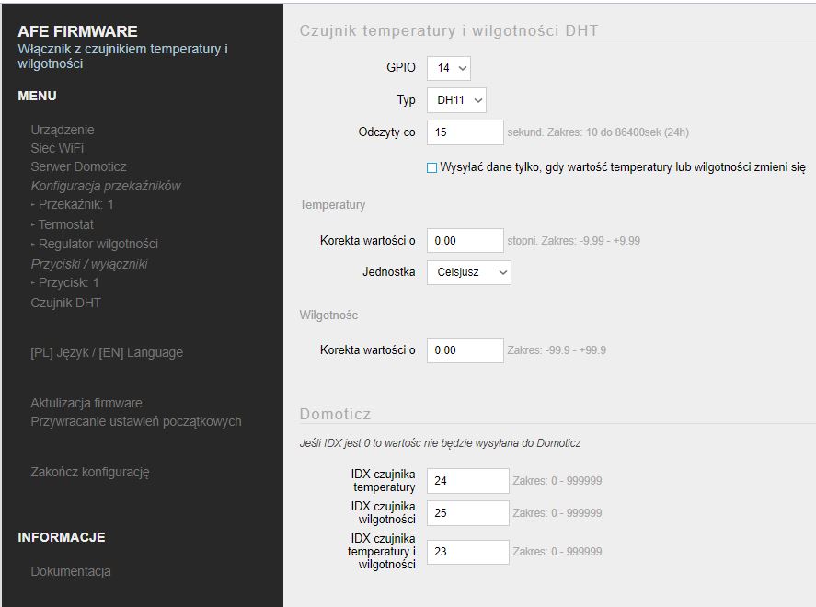Open the Serwer Domoticz menu item
This screenshot has height=607, width=816.
click(x=78, y=167)
